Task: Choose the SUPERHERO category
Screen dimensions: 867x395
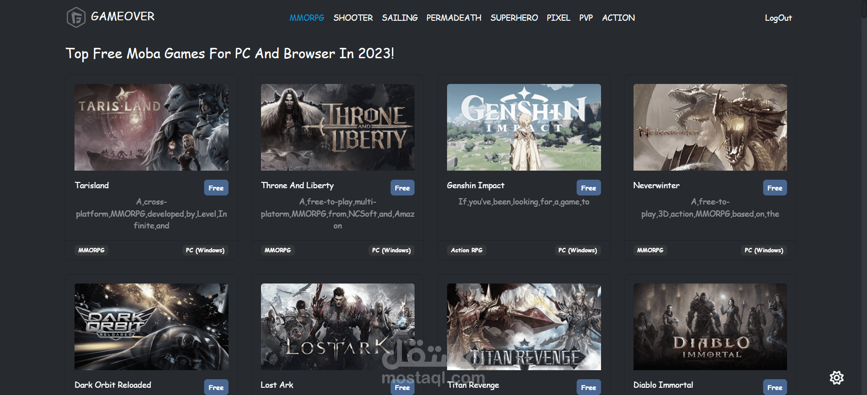Action: pos(514,18)
